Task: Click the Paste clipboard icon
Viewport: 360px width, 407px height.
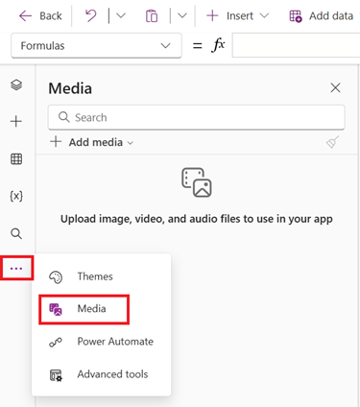Action: click(152, 16)
